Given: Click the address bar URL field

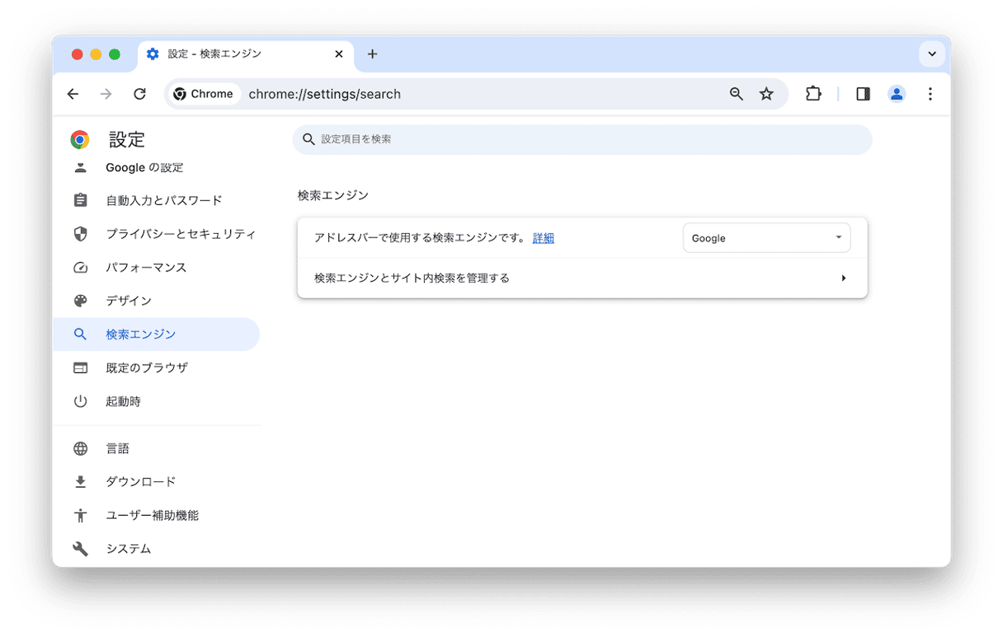Looking at the screenshot, I should click(x=478, y=94).
